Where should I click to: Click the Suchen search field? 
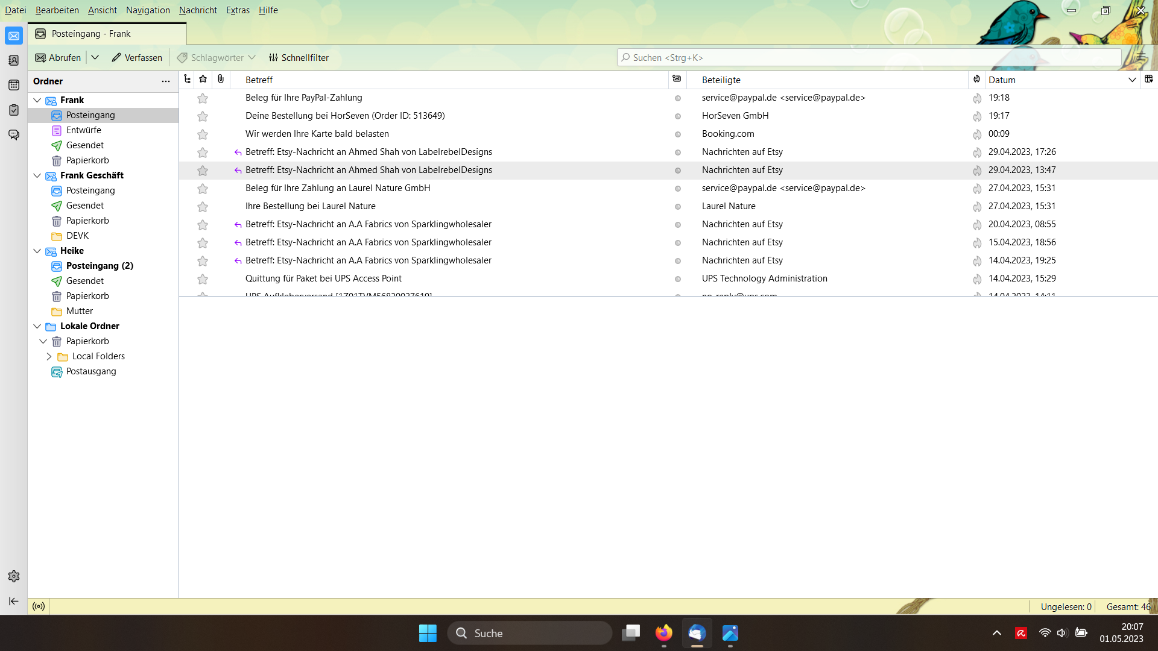tap(868, 57)
